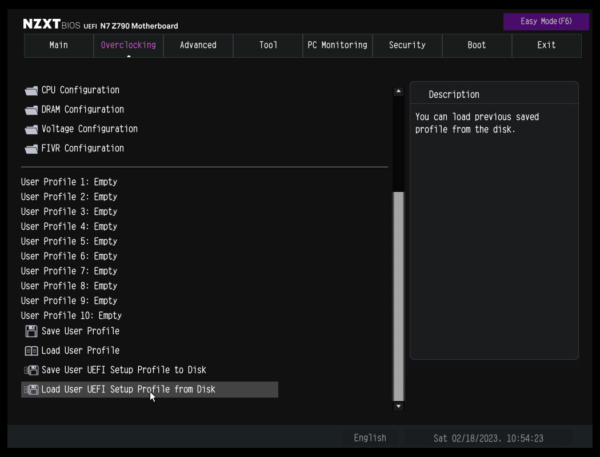Viewport: 600px width, 457px height.
Task: Click the vertical scrollbar thumb
Action: (399, 296)
